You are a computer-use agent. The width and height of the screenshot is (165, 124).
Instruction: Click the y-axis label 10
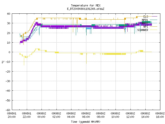[9, 43]
